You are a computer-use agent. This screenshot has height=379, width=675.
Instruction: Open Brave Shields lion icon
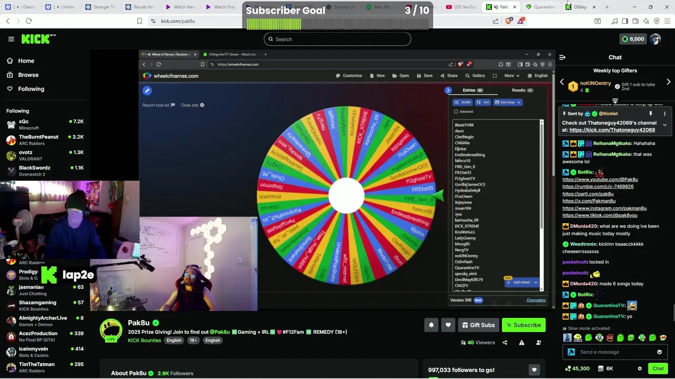[508, 21]
